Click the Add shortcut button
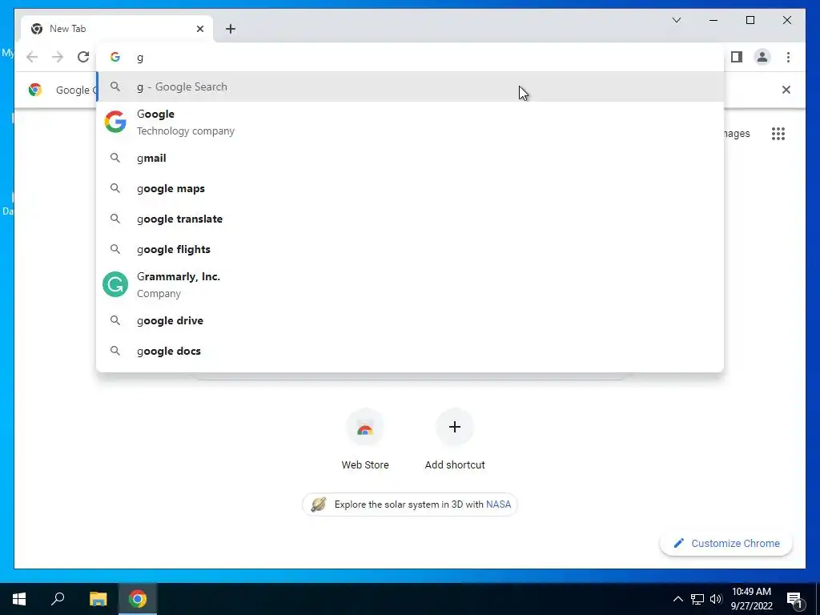The height and width of the screenshot is (615, 820). click(x=455, y=440)
